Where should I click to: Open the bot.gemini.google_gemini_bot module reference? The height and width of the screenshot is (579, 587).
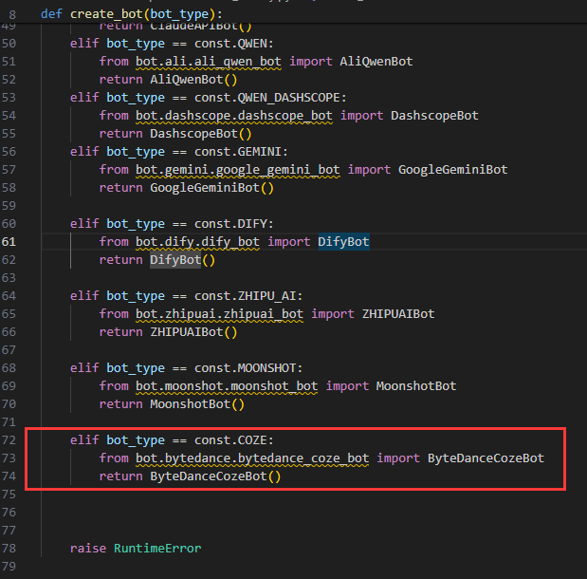(x=238, y=170)
